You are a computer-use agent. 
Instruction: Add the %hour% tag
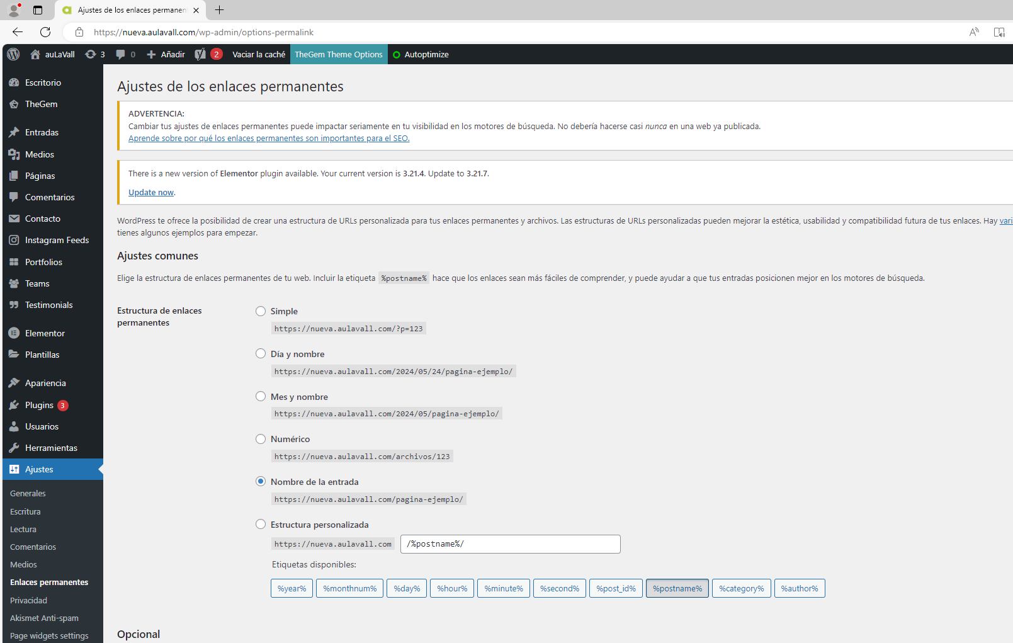point(452,588)
